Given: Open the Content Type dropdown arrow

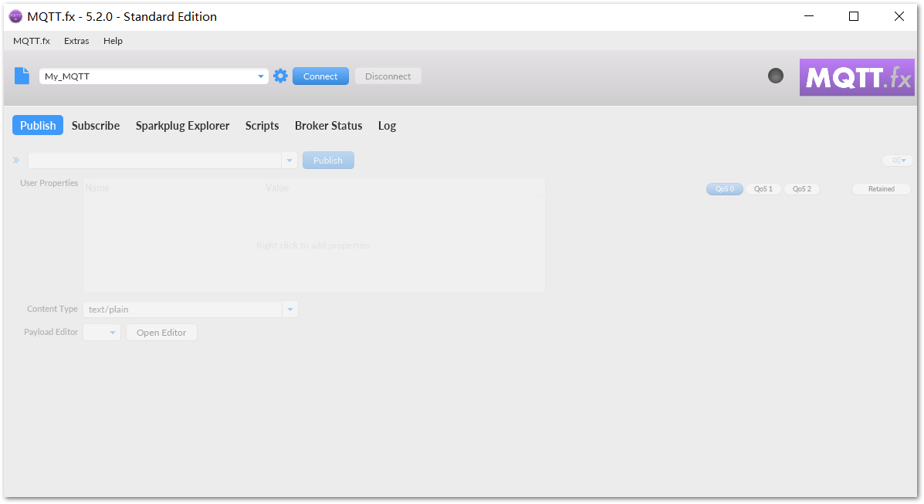Looking at the screenshot, I should click(x=290, y=310).
